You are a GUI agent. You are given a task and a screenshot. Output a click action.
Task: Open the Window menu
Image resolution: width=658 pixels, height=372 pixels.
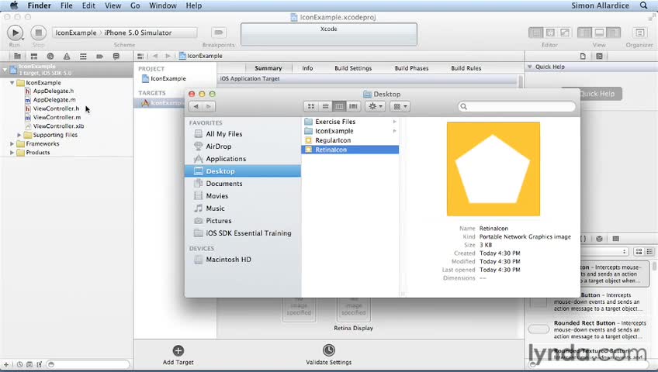tap(162, 5)
